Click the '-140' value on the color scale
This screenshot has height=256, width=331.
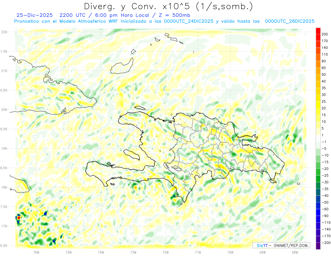coord(326,229)
